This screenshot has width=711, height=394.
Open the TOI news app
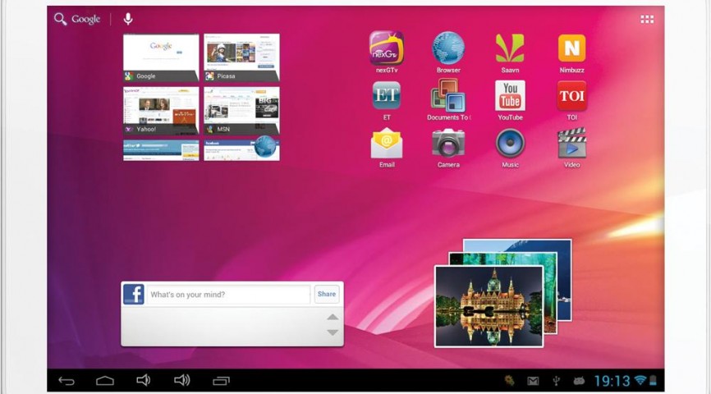[571, 96]
